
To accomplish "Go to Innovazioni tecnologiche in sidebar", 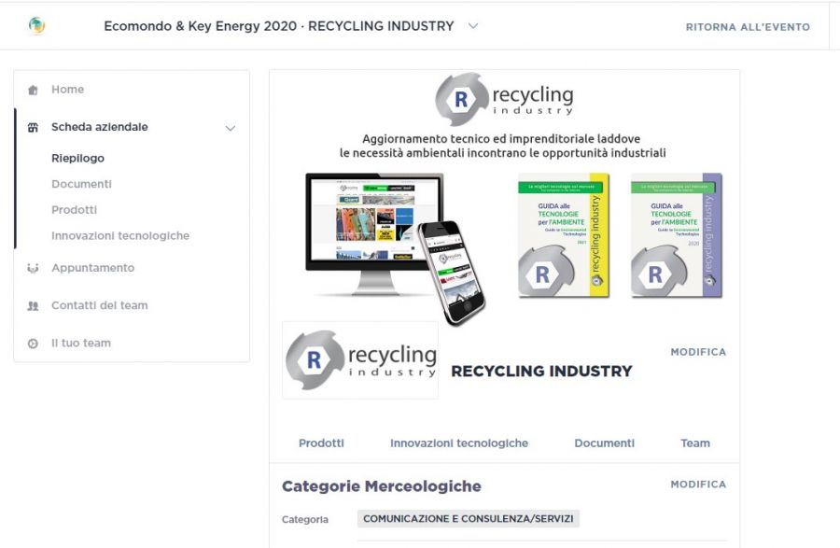I will coord(120,236).
